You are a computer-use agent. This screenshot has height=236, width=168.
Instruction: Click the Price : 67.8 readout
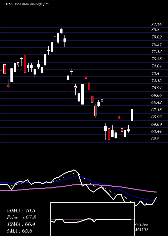click(x=21, y=217)
